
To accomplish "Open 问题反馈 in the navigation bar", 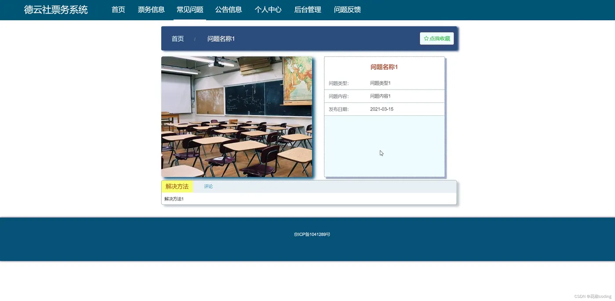I will (x=347, y=10).
